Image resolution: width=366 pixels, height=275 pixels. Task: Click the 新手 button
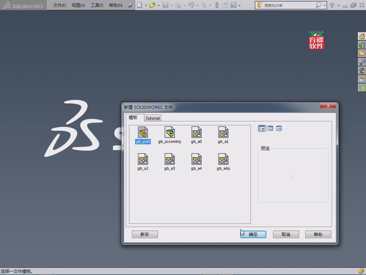point(145,234)
